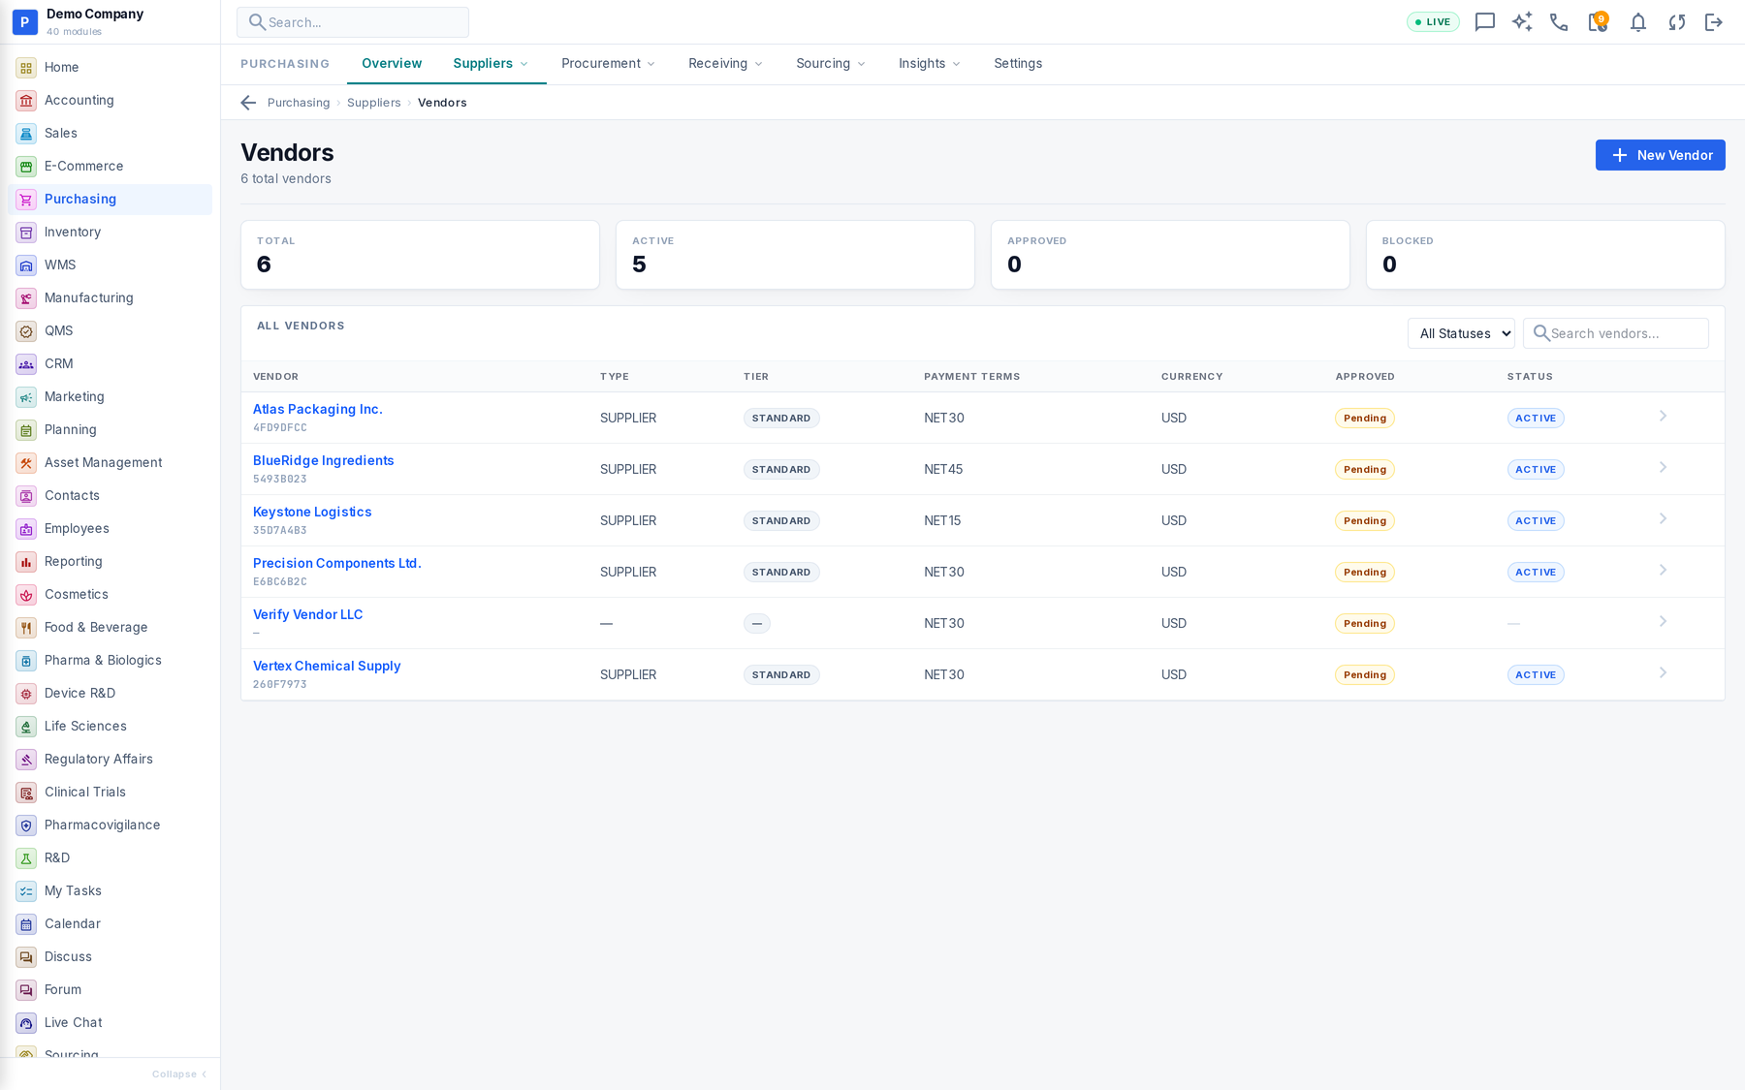Collapse the sidebar
1745x1090 pixels.
pyautogui.click(x=179, y=1074)
